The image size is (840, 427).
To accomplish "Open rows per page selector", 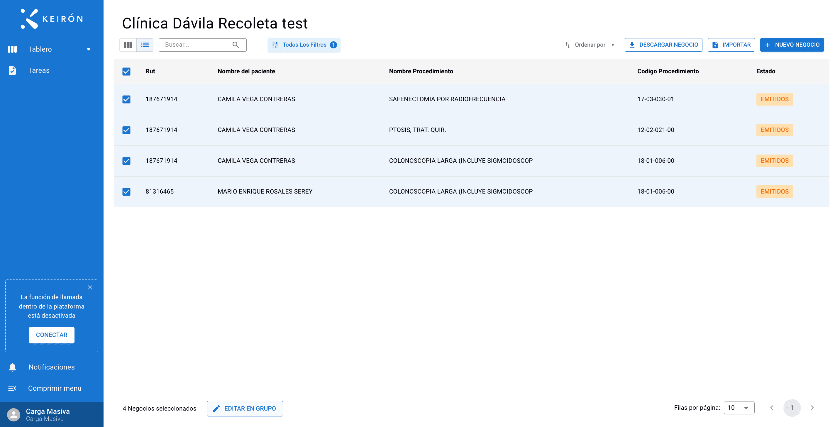I will point(739,408).
